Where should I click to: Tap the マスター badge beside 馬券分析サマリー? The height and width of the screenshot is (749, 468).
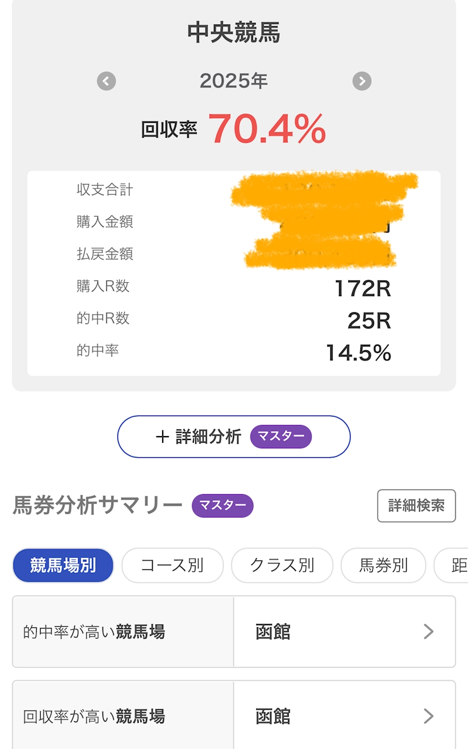point(222,506)
